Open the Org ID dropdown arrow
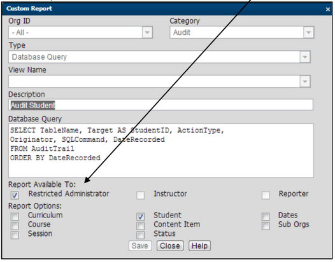 click(147, 32)
